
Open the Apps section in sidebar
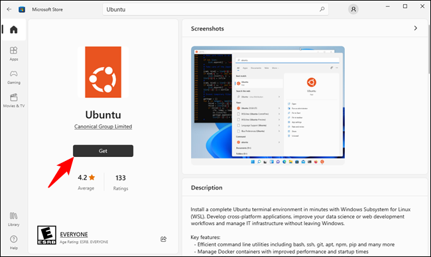point(13,54)
